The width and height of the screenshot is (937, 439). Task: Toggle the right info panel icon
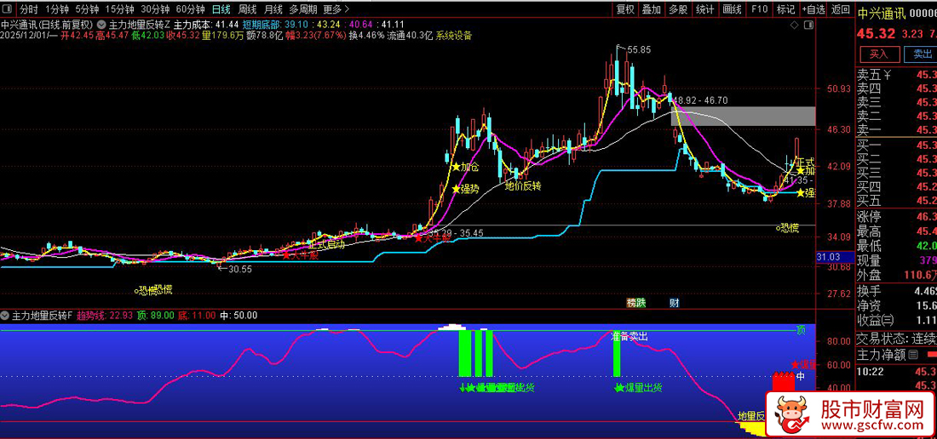click(x=809, y=25)
